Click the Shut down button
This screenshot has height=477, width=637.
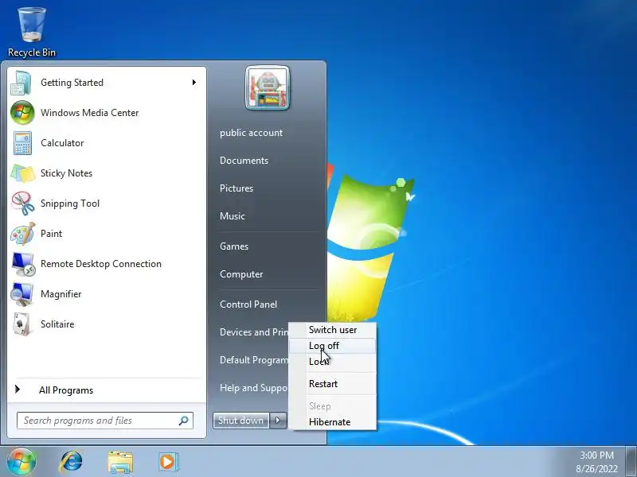tap(241, 421)
